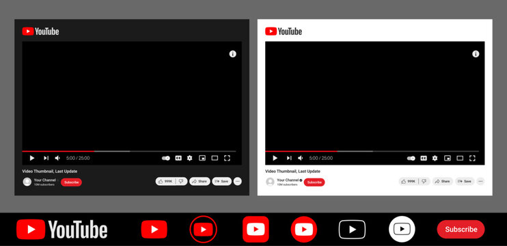Click the white-outlined black YouTube icon
This screenshot has height=246, width=507.
[x=352, y=229]
